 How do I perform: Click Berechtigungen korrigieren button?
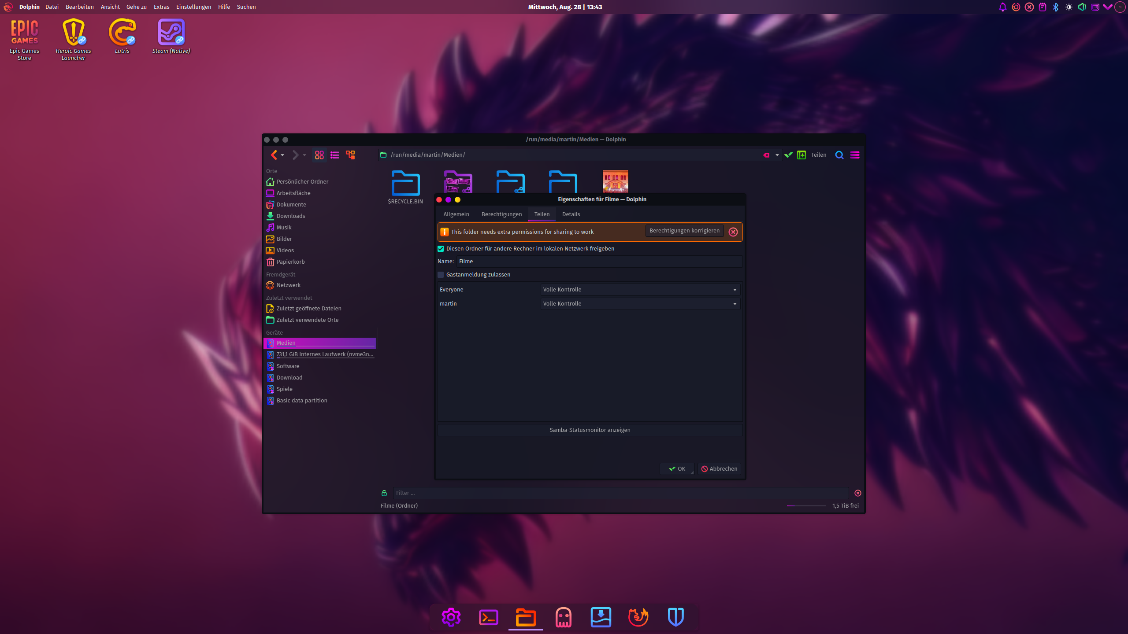click(x=684, y=231)
